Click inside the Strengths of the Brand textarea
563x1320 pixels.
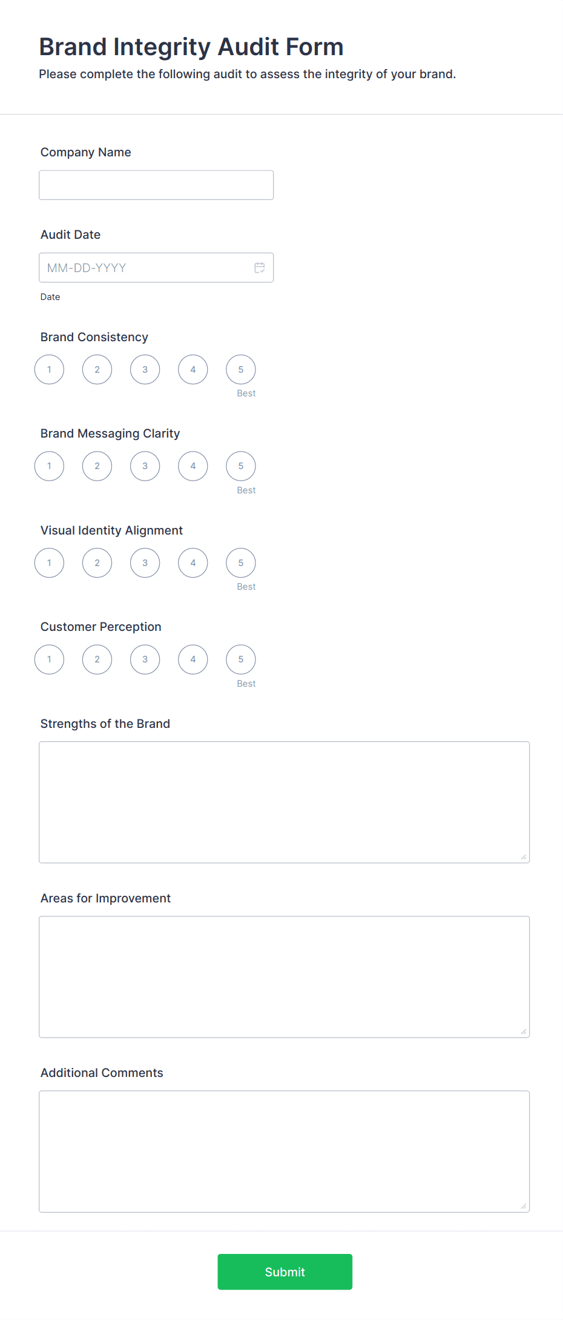tap(284, 801)
